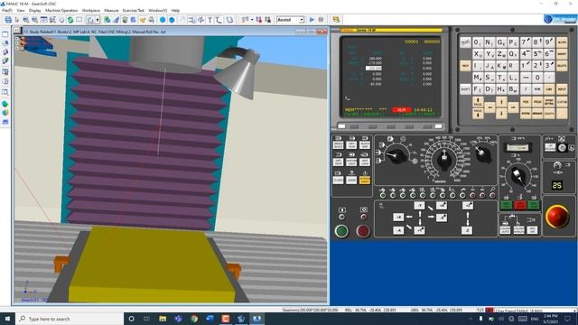Click the feedrate override dial knob
This screenshot has width=578, height=325.
(443, 159)
